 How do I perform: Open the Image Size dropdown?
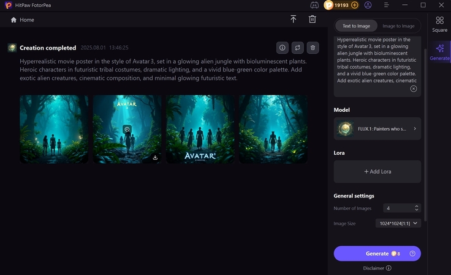point(398,223)
